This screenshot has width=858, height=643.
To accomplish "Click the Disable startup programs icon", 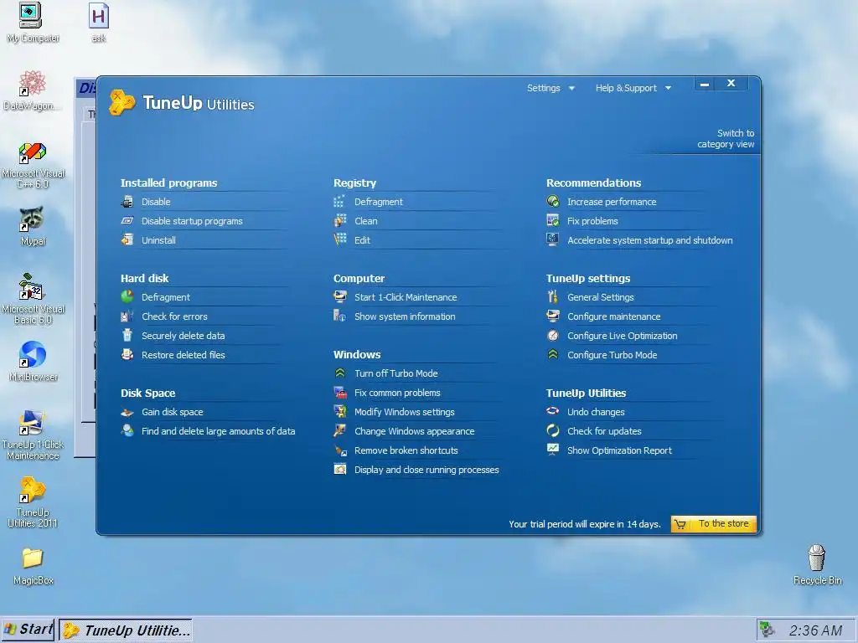I will (127, 221).
